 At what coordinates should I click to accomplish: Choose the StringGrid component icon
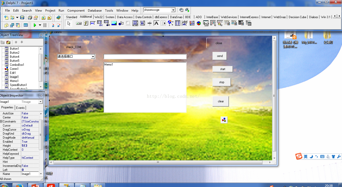click(x=100, y=23)
